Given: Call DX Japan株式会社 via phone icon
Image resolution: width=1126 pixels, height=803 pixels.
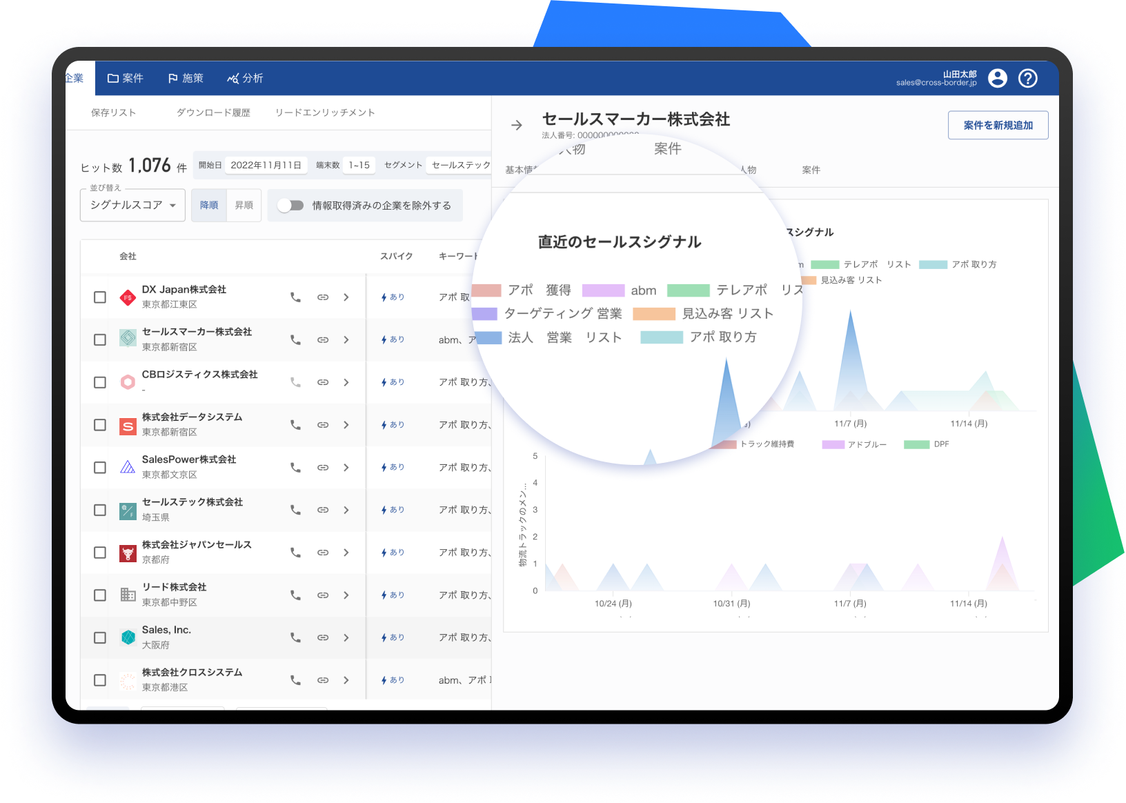Looking at the screenshot, I should click(x=295, y=297).
